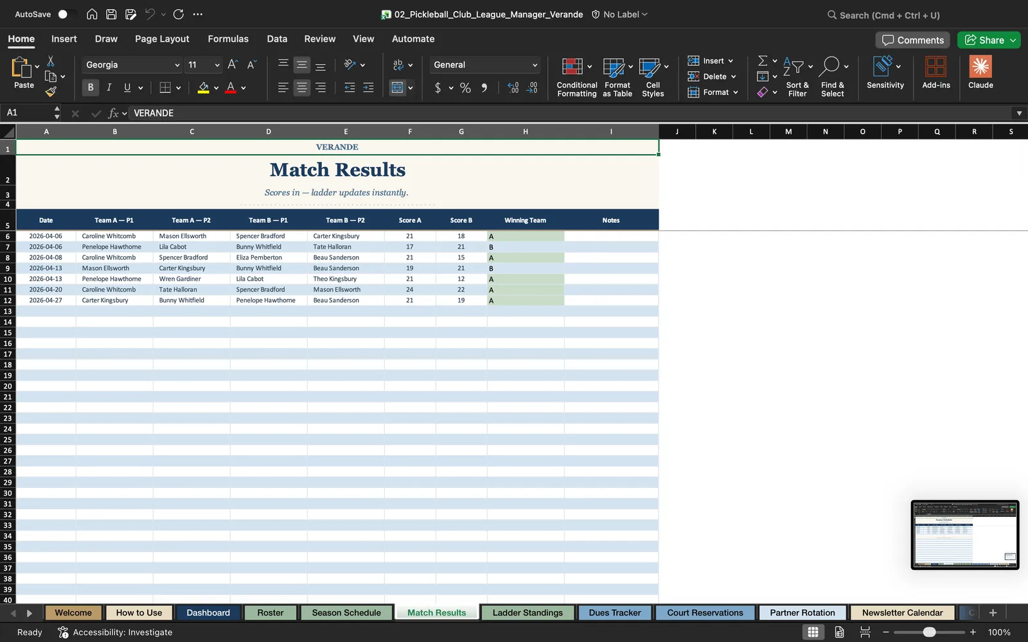The image size is (1028, 642).
Task: Click the Undo arrow icon
Action: (150, 14)
